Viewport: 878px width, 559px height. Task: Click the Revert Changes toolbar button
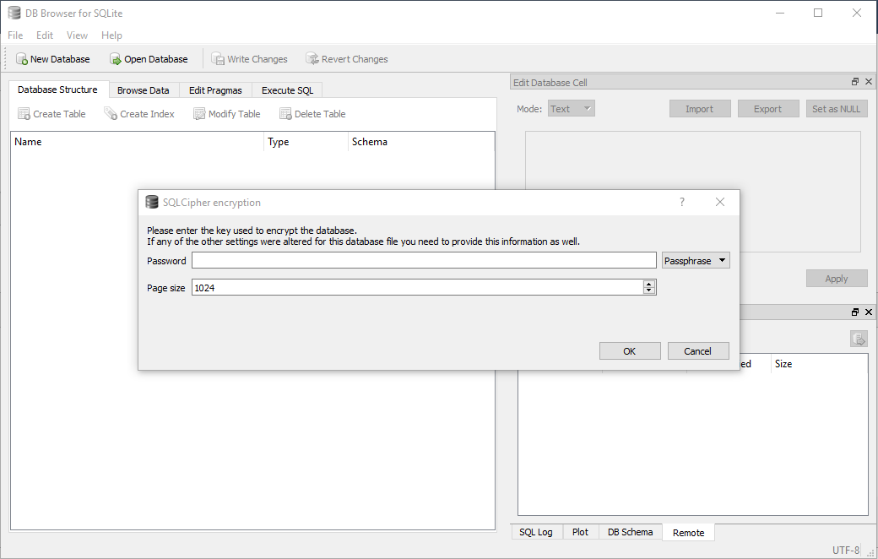point(347,59)
